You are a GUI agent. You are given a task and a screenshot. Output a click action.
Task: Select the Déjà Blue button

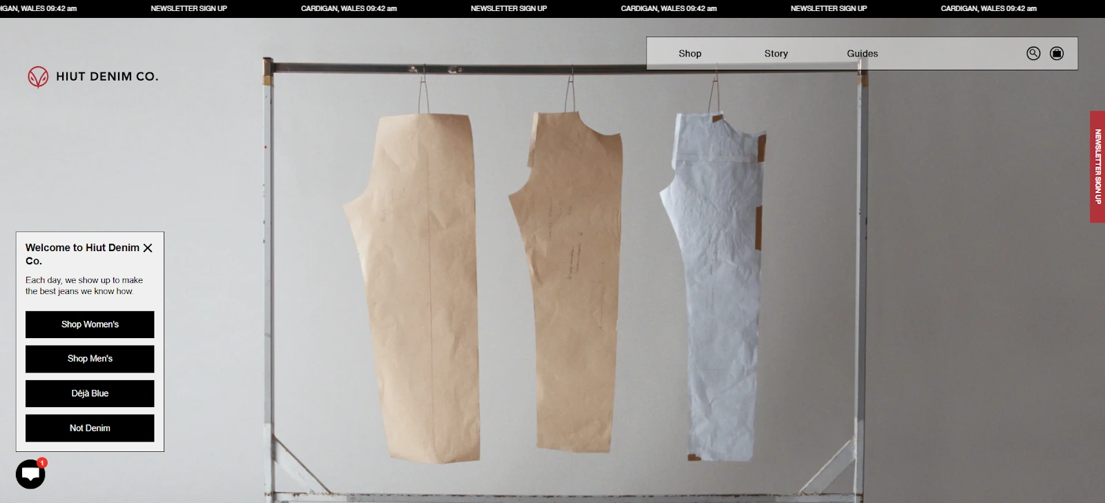(90, 393)
